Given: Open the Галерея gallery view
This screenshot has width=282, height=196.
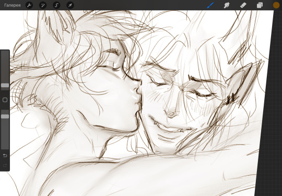Looking at the screenshot, I should tap(13, 5).
